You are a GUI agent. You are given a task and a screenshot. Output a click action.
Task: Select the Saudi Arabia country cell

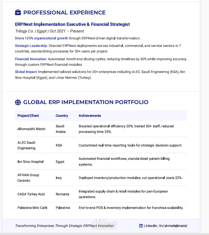[x=61, y=129]
